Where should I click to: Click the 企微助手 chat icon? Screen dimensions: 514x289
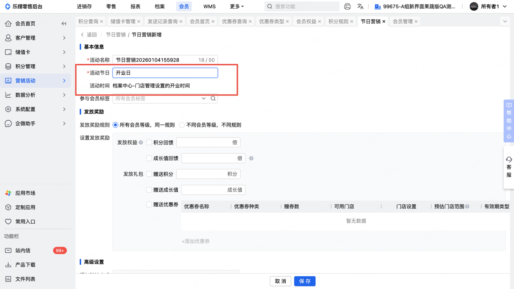point(8,123)
